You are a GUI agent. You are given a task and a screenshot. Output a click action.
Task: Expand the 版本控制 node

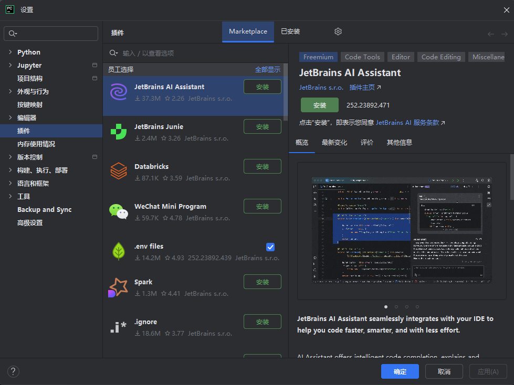click(x=10, y=157)
